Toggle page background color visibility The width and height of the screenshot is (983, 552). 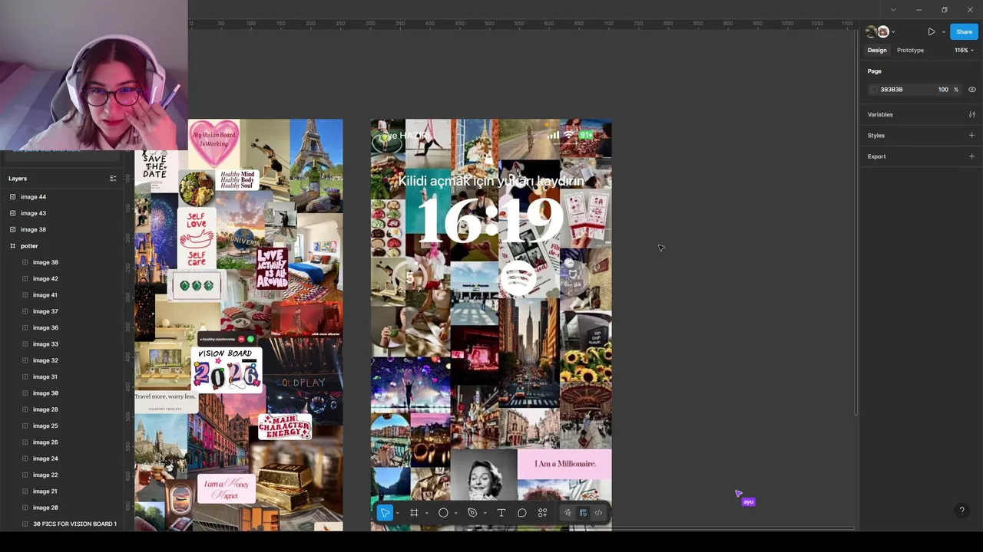(x=971, y=90)
